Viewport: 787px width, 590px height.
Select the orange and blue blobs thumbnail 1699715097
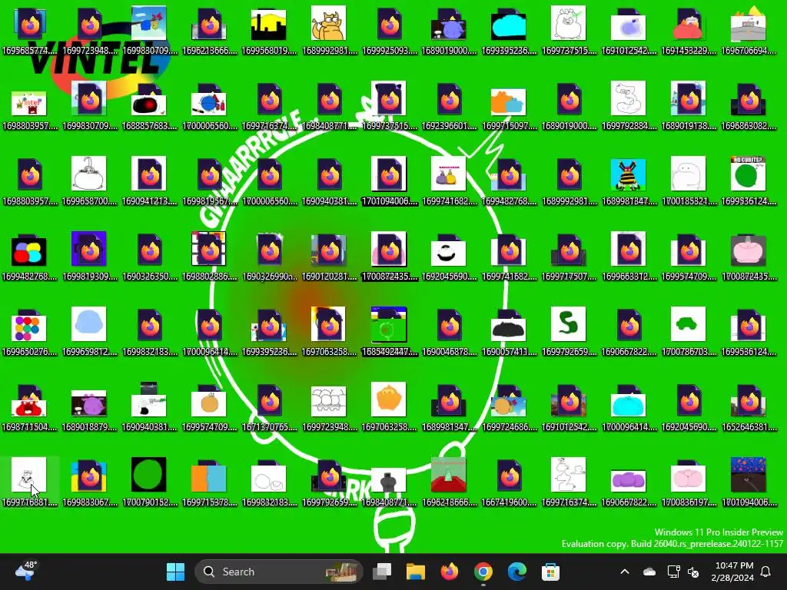[509, 104]
